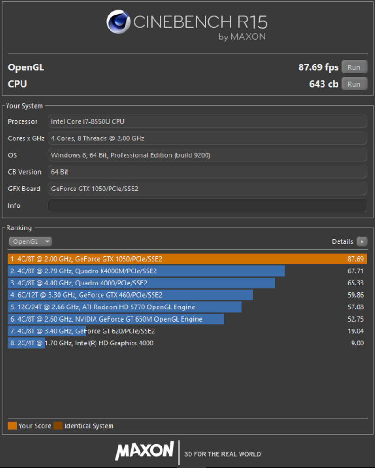Select ranking row 1 GeForce GTX 1050

[x=187, y=259]
